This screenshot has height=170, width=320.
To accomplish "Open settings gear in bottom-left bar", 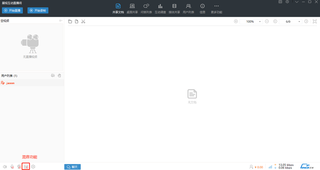I will (x=34, y=166).
